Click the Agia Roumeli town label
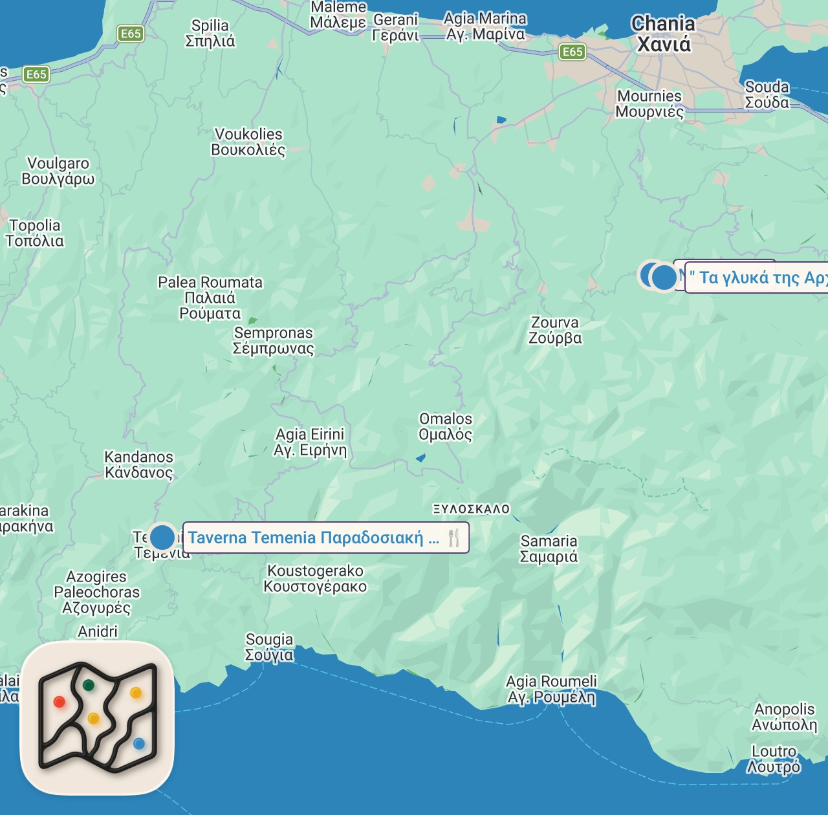This screenshot has height=815, width=828. (552, 689)
